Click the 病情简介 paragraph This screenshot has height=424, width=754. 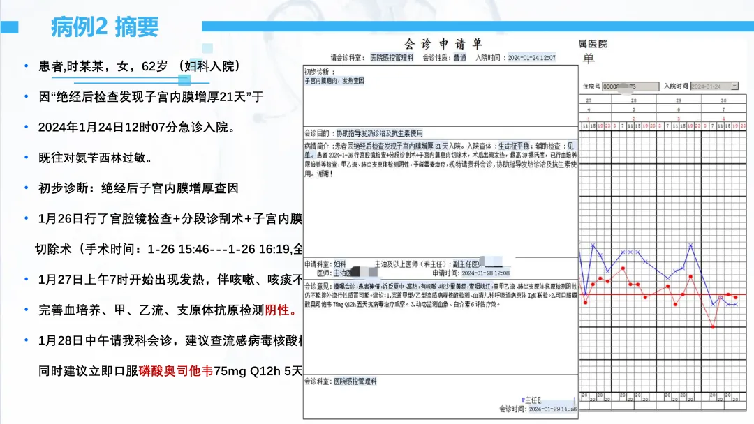click(x=441, y=160)
